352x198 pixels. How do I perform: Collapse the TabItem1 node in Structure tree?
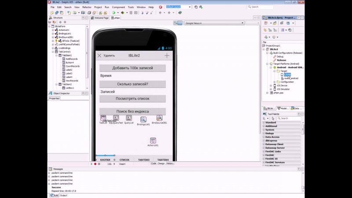(56, 55)
